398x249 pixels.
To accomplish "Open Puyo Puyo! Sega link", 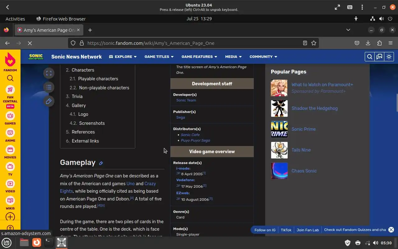I will coord(196,140).
